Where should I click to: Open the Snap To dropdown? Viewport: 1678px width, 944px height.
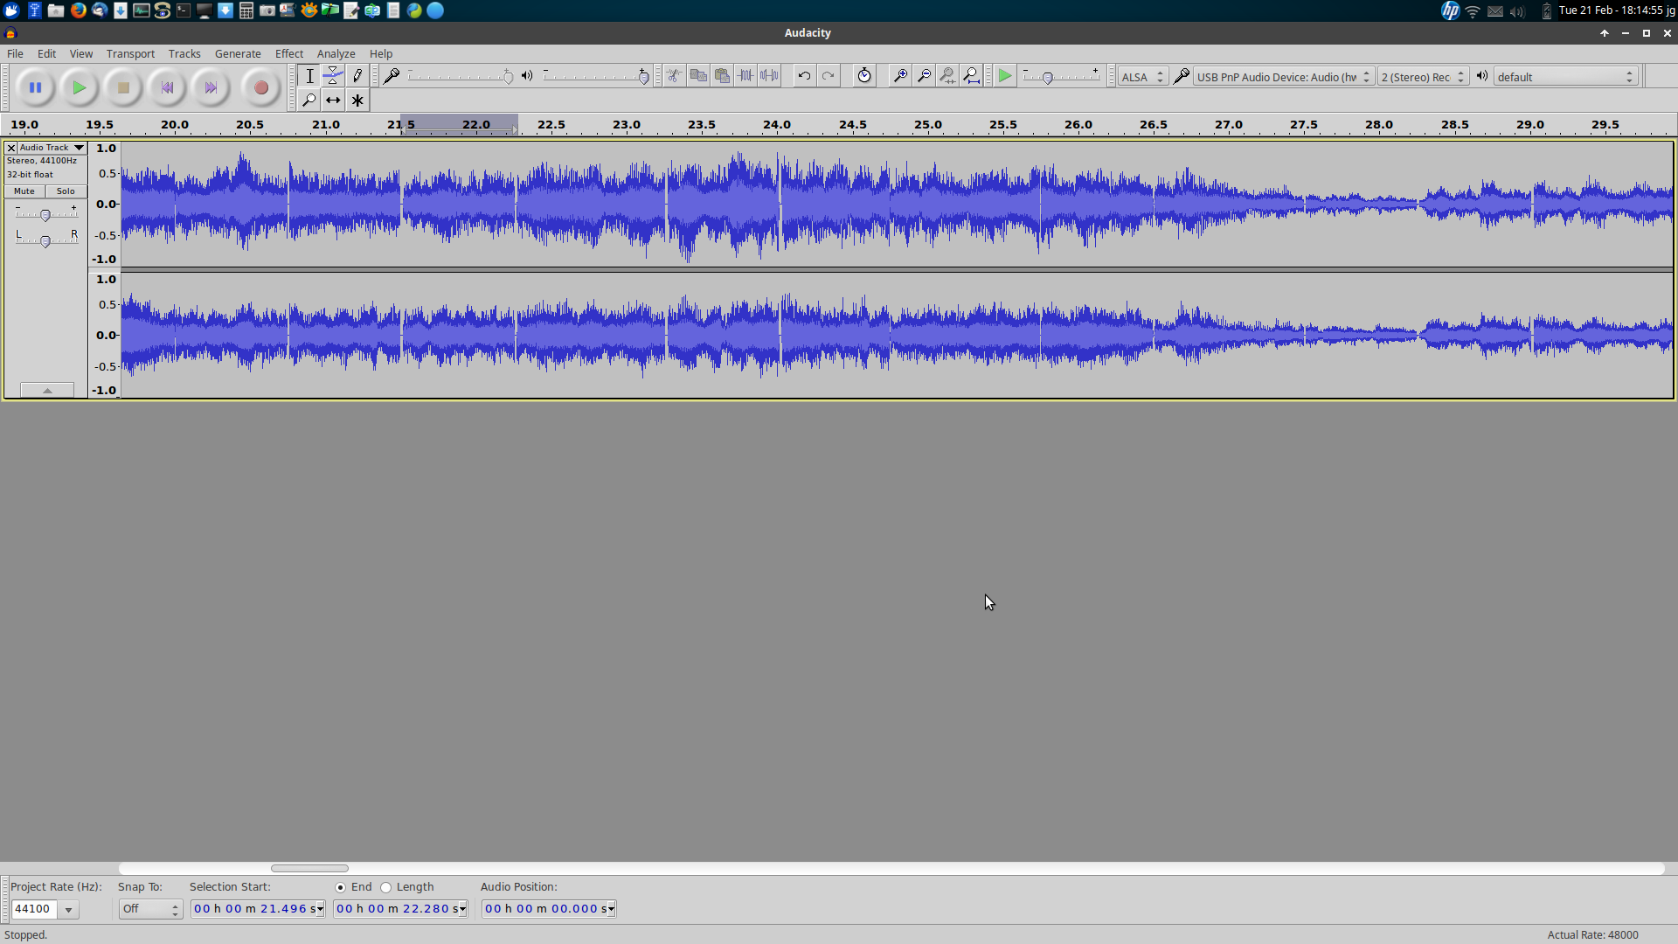150,909
